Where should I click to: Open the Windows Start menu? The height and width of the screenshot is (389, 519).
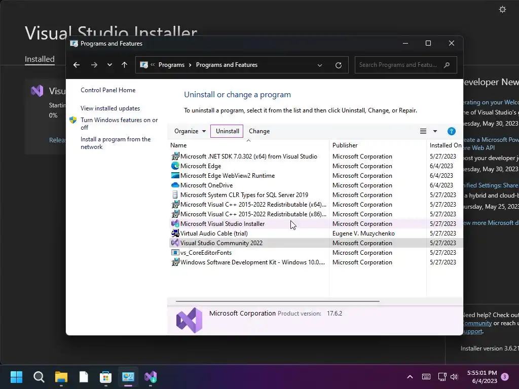click(16, 377)
